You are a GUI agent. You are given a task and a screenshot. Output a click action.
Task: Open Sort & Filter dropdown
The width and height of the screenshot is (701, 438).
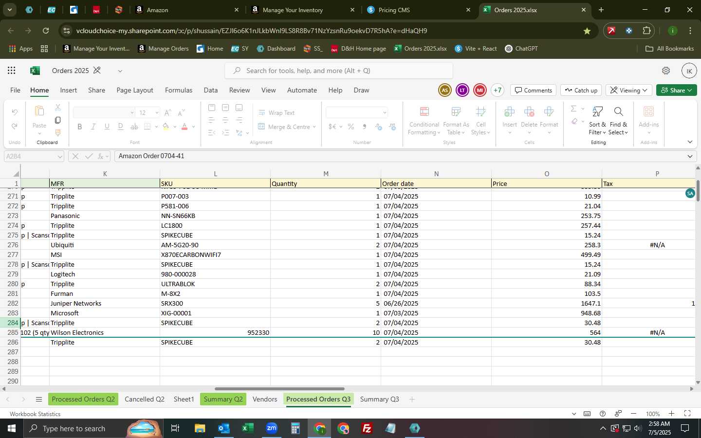point(597,121)
